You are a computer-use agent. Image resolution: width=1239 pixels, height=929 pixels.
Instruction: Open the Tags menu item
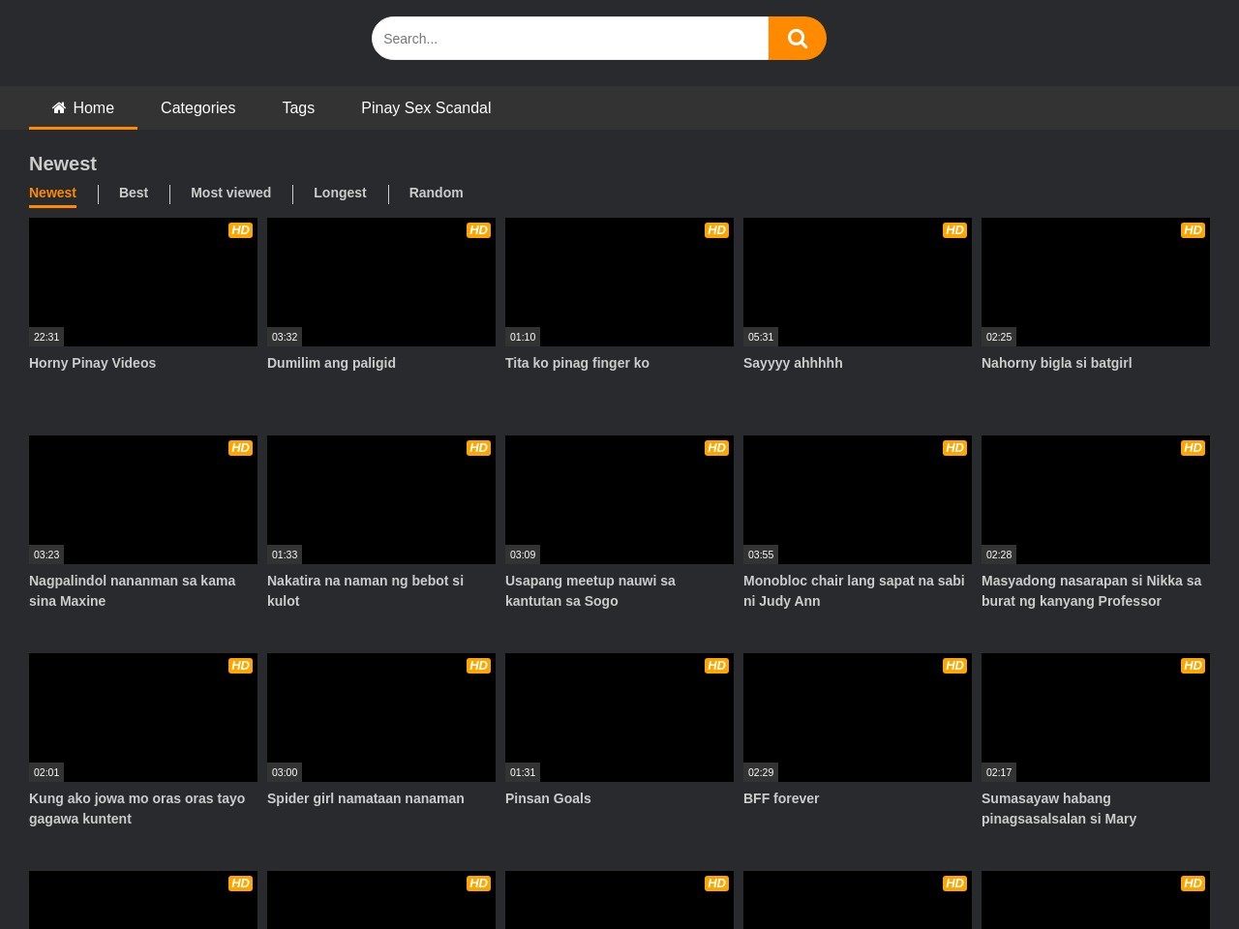point(298,108)
